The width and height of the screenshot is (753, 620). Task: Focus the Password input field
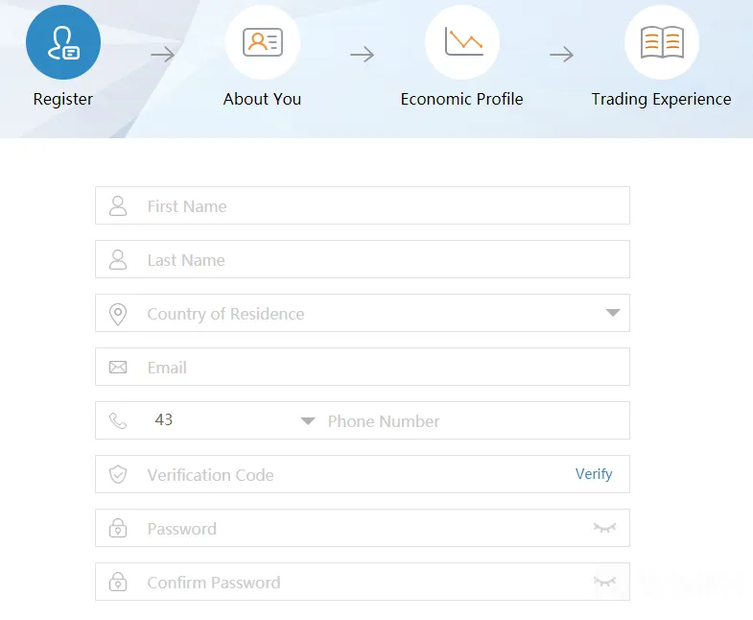coord(363,528)
